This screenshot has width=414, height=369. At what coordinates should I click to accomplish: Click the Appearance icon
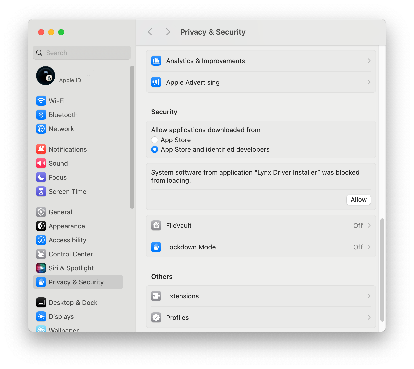(x=41, y=226)
